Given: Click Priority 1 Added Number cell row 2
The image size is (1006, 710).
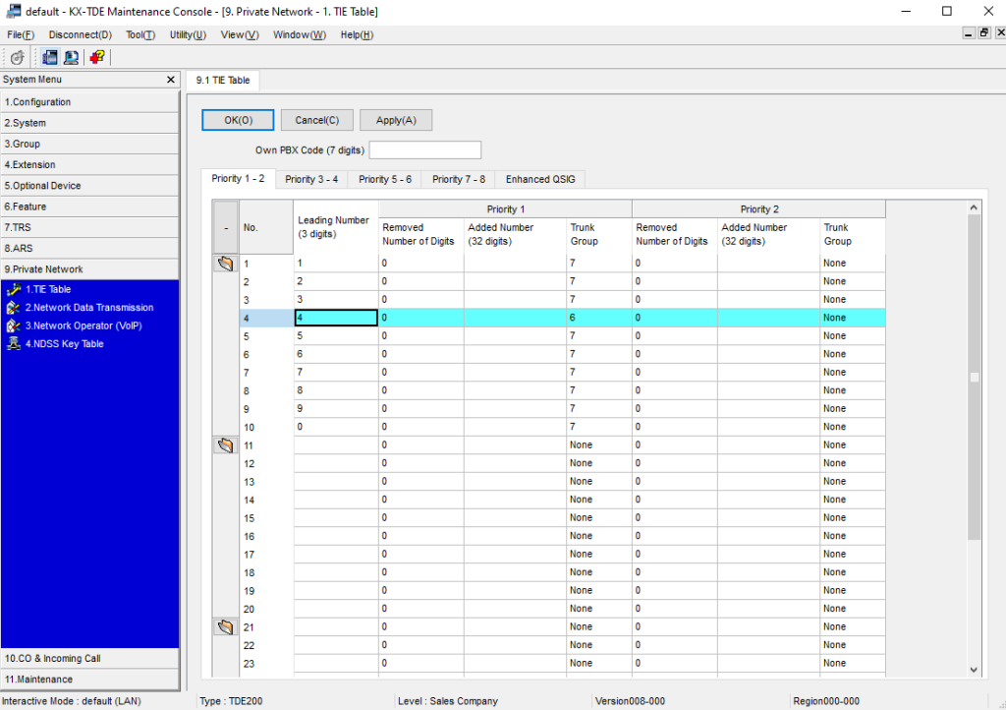Looking at the screenshot, I should click(515, 281).
